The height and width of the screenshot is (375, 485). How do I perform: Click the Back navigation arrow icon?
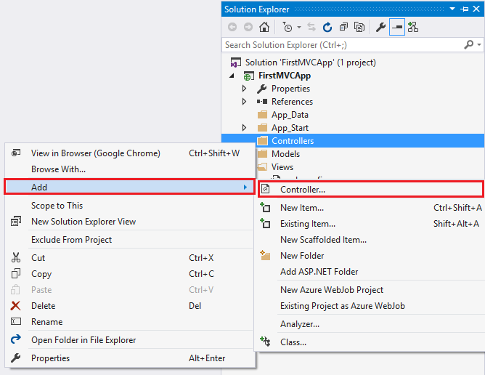(x=232, y=27)
